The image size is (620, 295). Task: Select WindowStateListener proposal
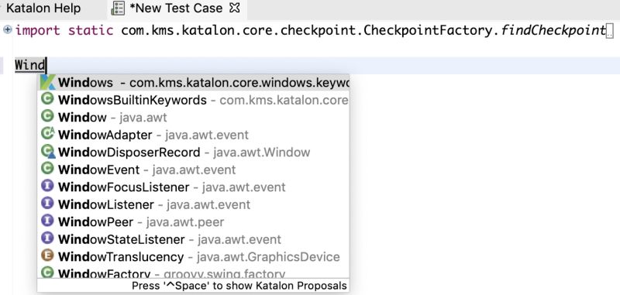[193, 239]
